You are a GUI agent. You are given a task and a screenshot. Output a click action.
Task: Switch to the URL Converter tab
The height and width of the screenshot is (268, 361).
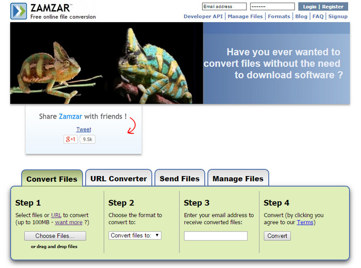point(119,179)
